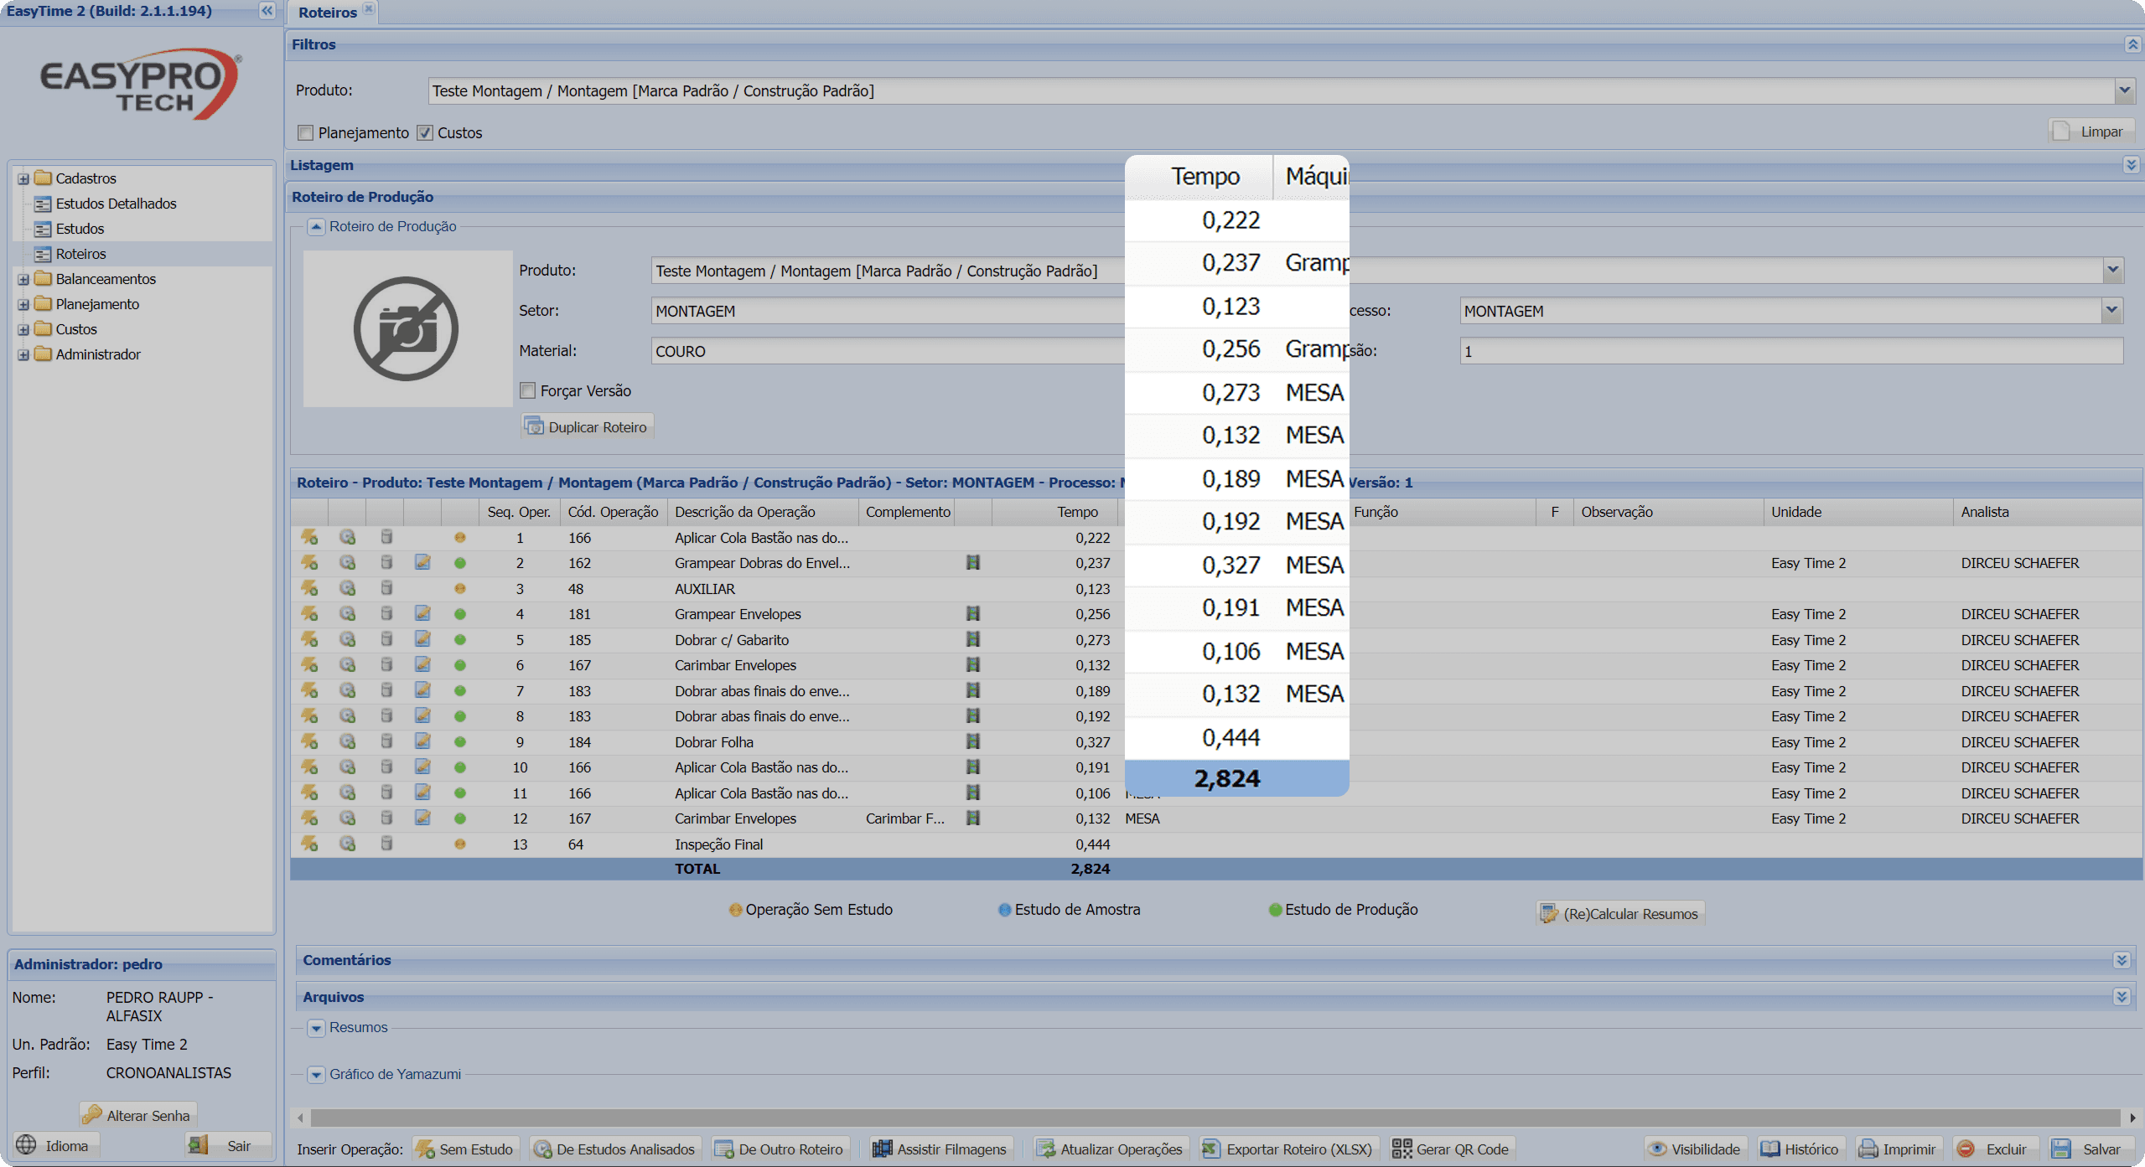
Task: Collapse the left sidebar panel
Action: (x=267, y=11)
